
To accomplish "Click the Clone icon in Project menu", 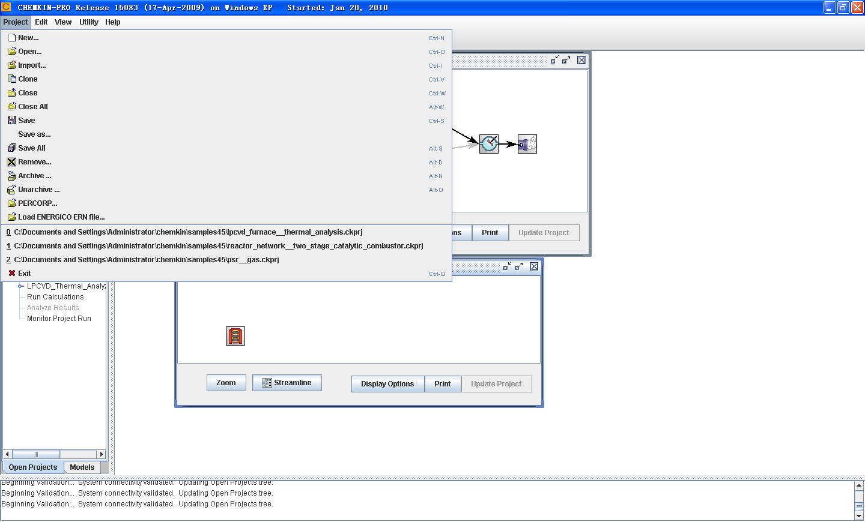I will [x=12, y=79].
